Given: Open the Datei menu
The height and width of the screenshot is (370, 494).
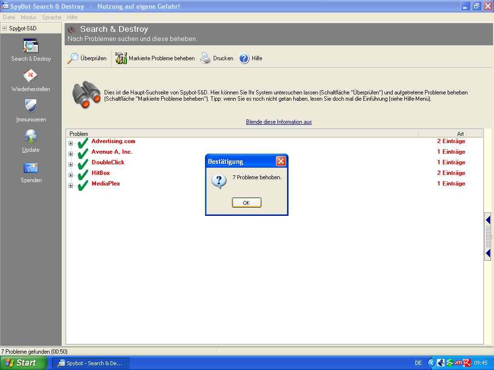Looking at the screenshot, I should tap(9, 17).
